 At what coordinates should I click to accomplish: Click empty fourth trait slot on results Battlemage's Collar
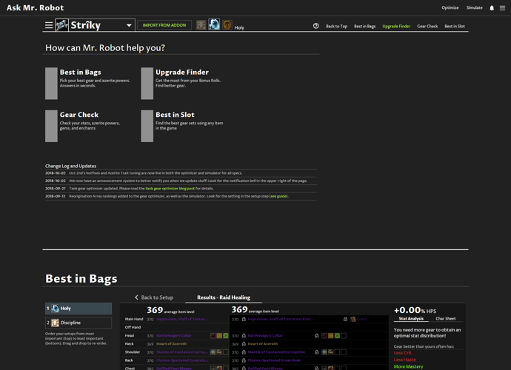click(x=344, y=336)
